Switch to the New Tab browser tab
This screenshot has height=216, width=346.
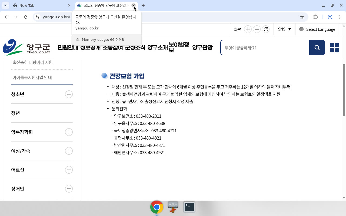(42, 5)
